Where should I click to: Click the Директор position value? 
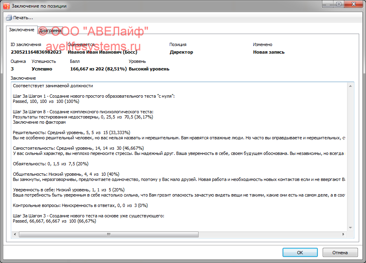tap(181, 52)
